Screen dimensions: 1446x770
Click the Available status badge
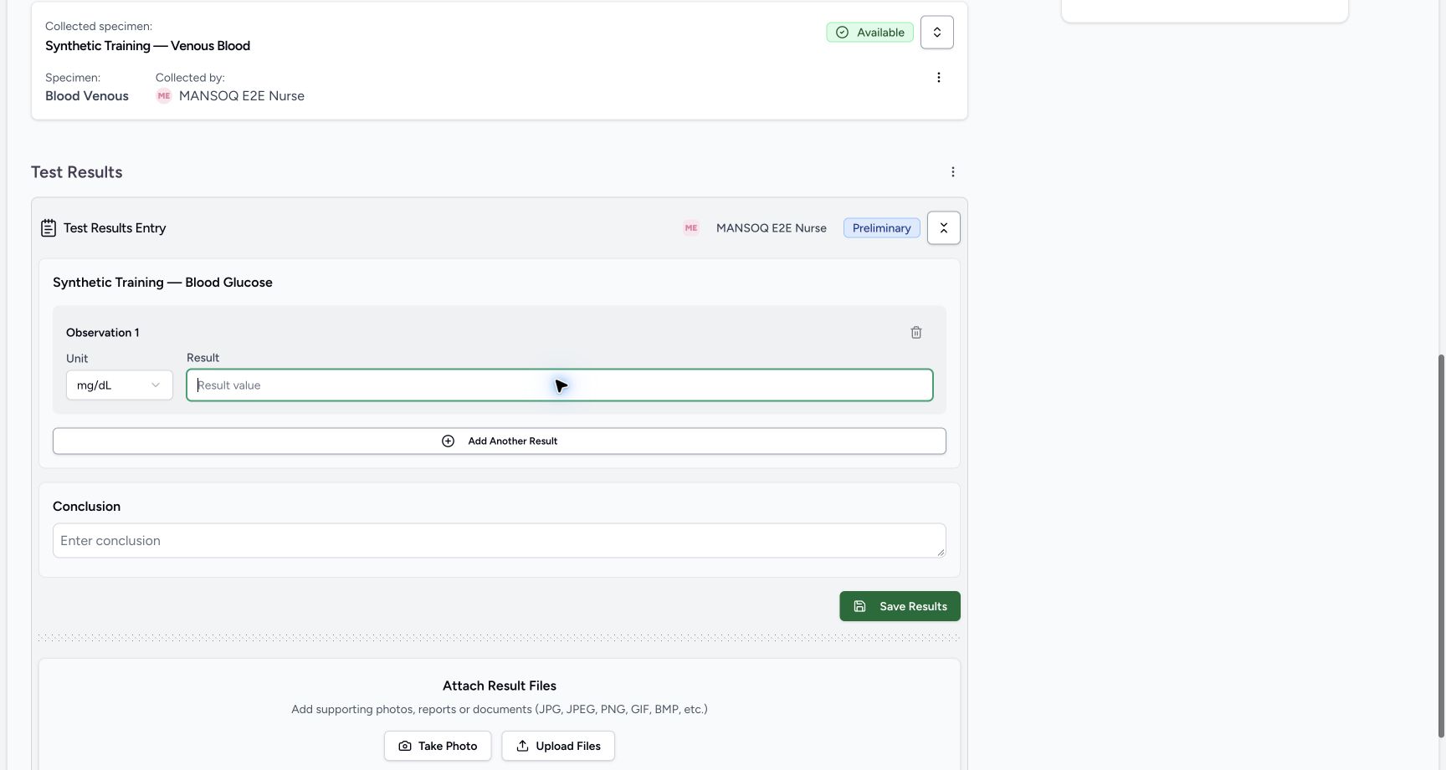(x=869, y=33)
